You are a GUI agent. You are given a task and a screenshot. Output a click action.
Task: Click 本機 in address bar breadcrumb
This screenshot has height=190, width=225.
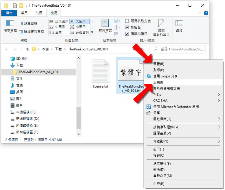[45, 49]
